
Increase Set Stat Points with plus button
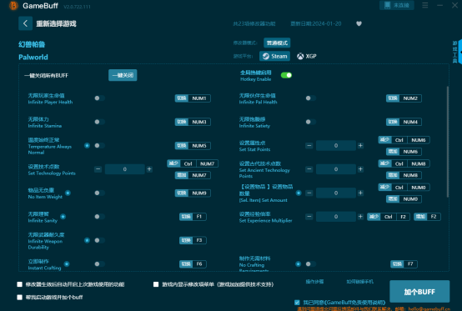[x=360, y=145]
